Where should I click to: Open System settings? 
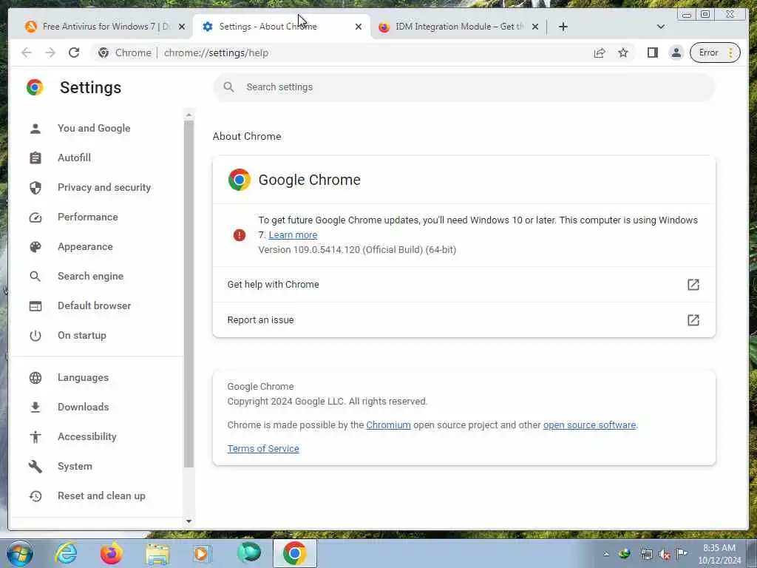(x=75, y=466)
